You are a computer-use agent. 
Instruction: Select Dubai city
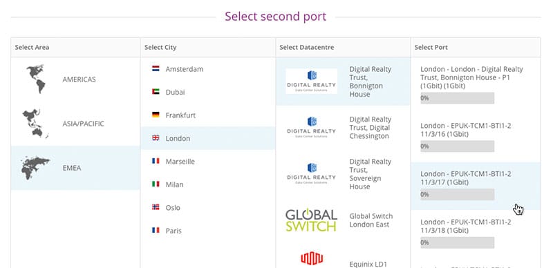coord(208,92)
